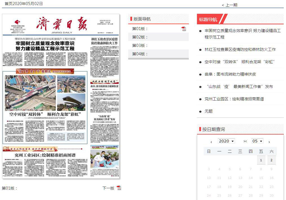Go to previous month arrow in calendar
286x200 pixels.
(211, 142)
